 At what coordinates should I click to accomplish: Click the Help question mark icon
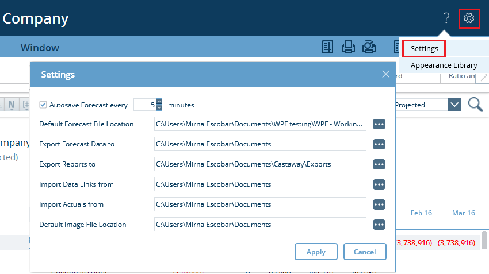click(x=446, y=18)
